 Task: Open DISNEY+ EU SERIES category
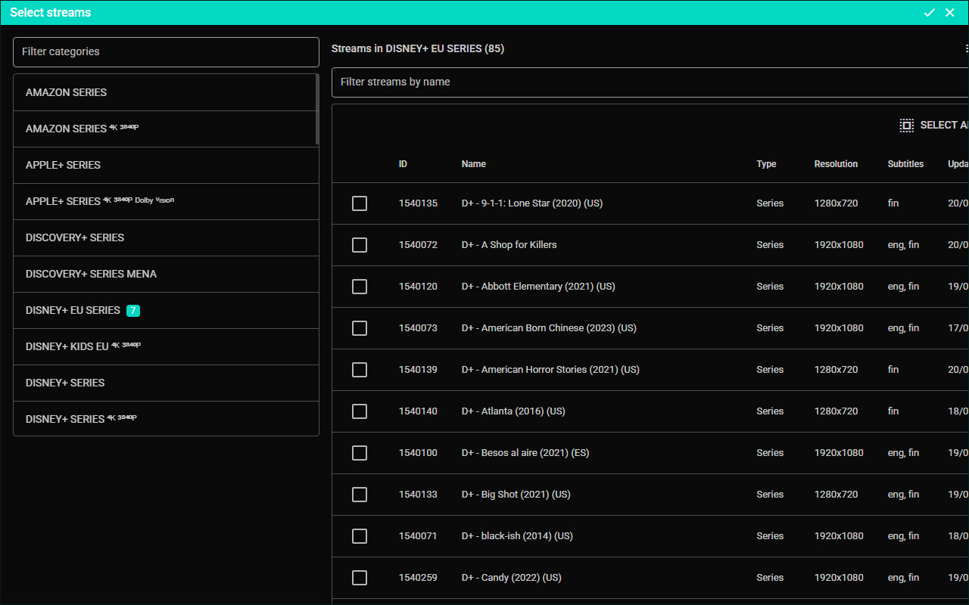(x=166, y=310)
